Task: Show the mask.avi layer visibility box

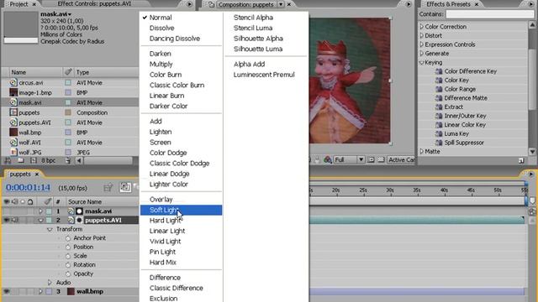Action: point(6,211)
